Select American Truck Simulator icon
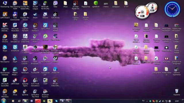 (45, 93)
